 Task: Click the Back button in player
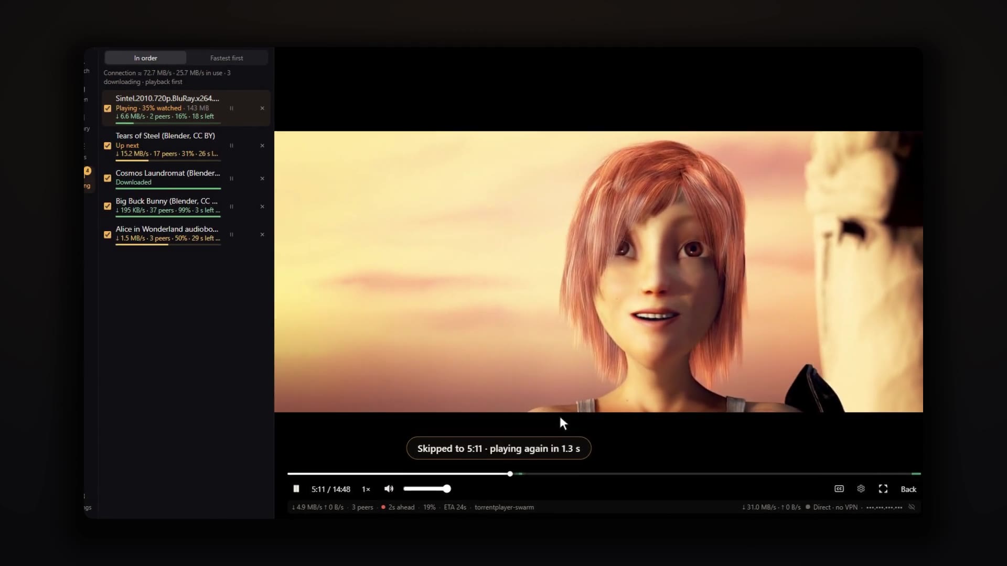click(908, 489)
